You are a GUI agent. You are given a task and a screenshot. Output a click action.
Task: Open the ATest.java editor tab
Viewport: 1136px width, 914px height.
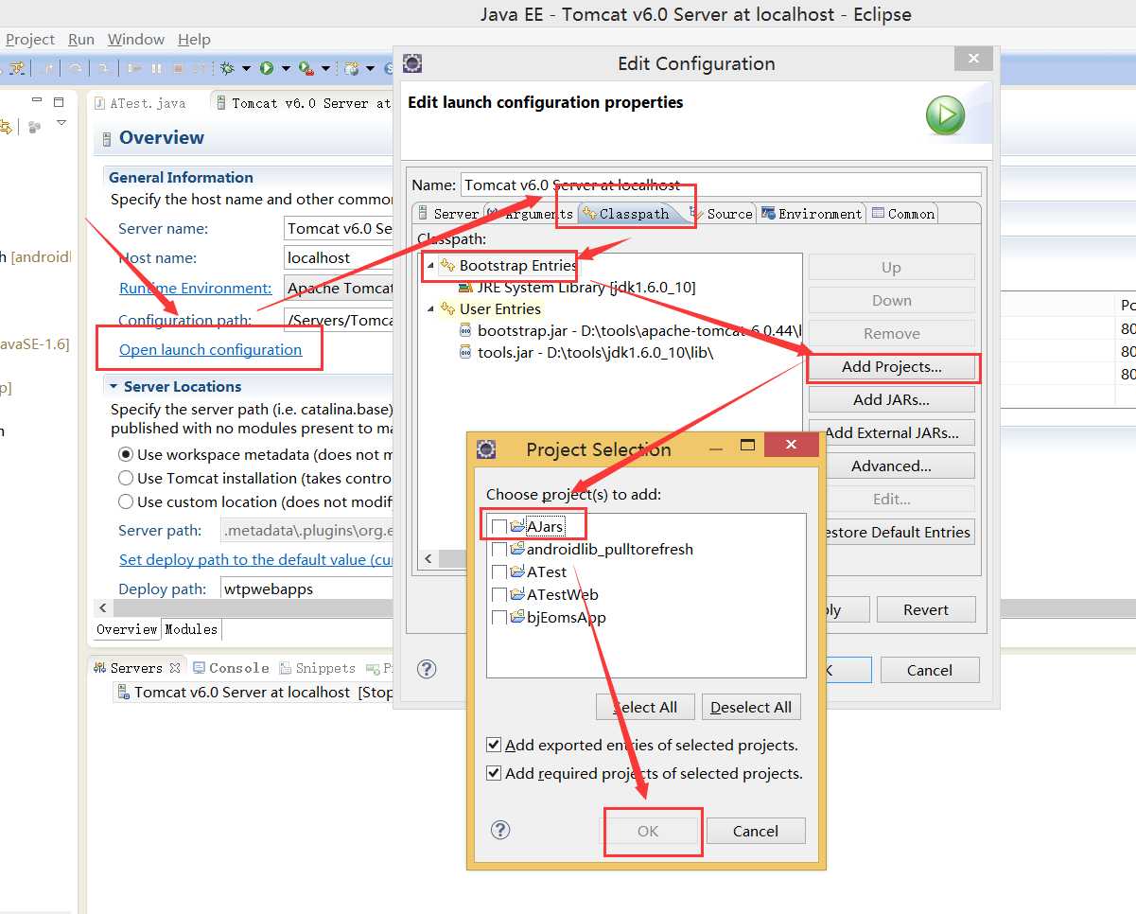coord(140,103)
